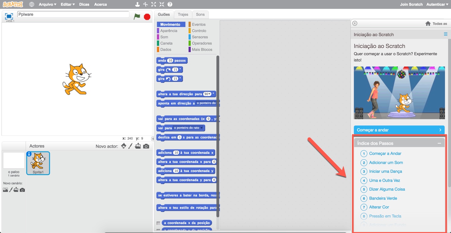Enable the stage display checkbox for coordenada y

(x=158, y=230)
